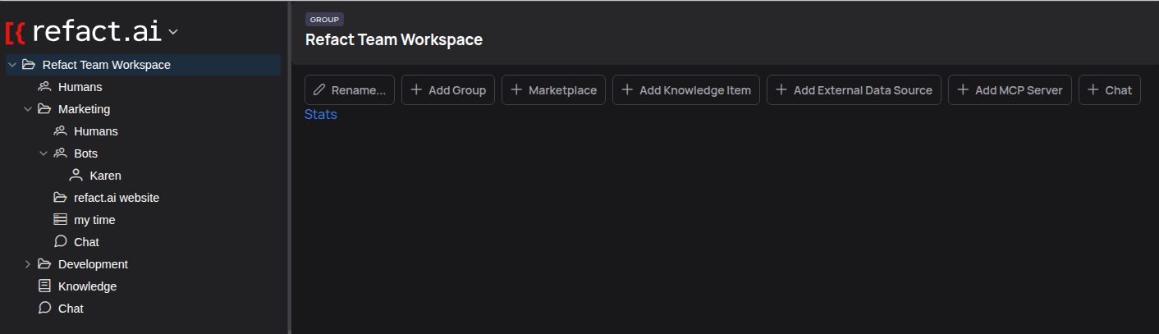Click the pencil icon on Rename

click(x=319, y=90)
